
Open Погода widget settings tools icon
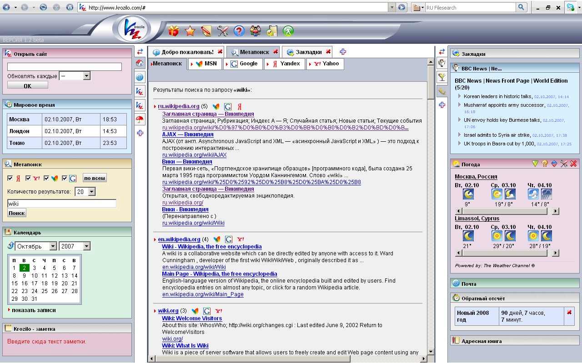point(564,164)
